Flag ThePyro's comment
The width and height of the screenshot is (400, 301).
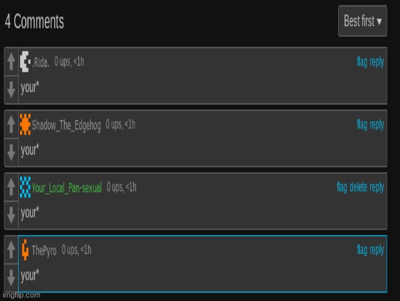tap(362, 250)
